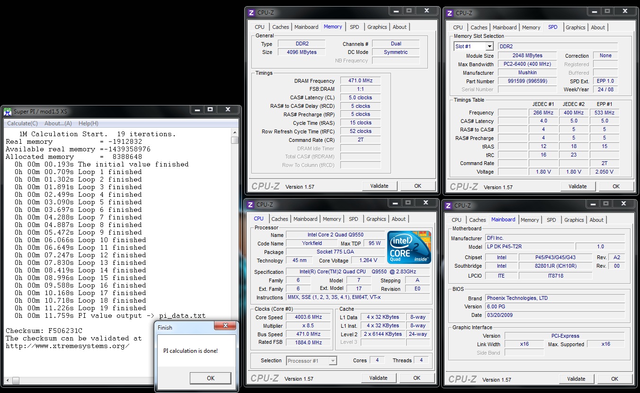
Task: Open the SPD tab in the Mainboard-tab CPU-Z window
Action: [x=551, y=220]
